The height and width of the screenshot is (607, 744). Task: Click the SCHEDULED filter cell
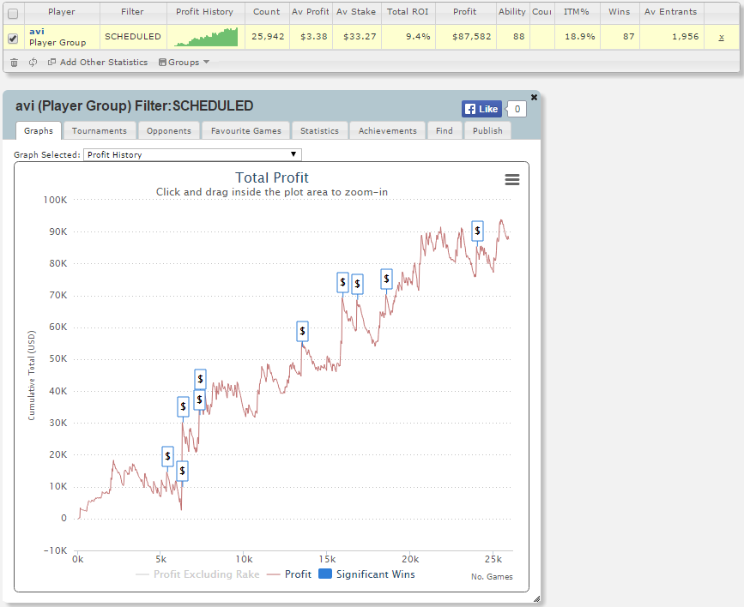133,37
